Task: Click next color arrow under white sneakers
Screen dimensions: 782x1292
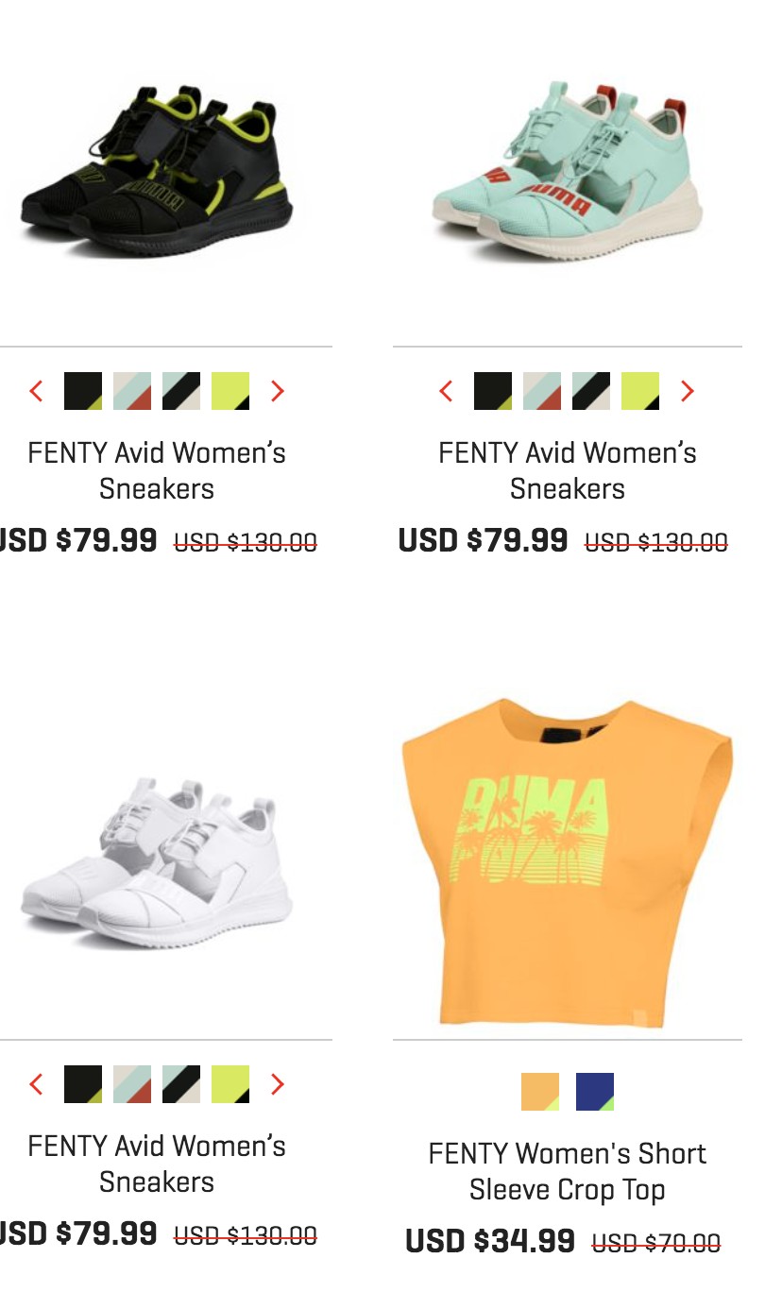Action: tap(277, 1084)
